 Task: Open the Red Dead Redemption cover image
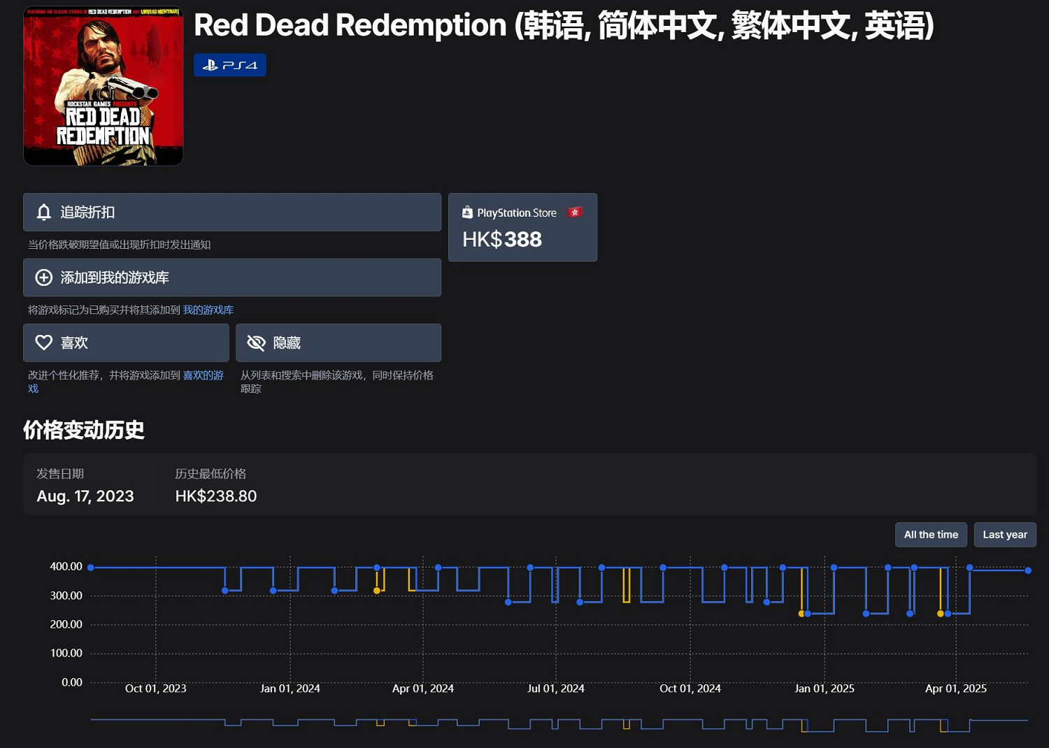pos(104,86)
